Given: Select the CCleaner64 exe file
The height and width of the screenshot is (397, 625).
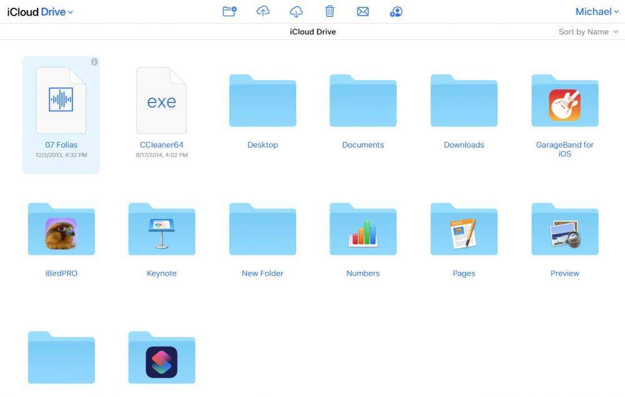Looking at the screenshot, I should 161,101.
